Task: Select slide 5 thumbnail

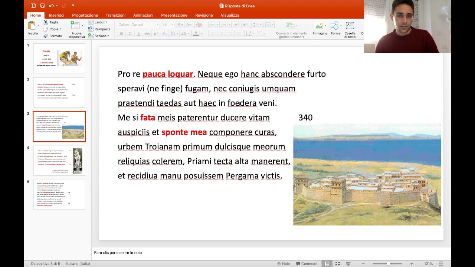Action: 59,195
